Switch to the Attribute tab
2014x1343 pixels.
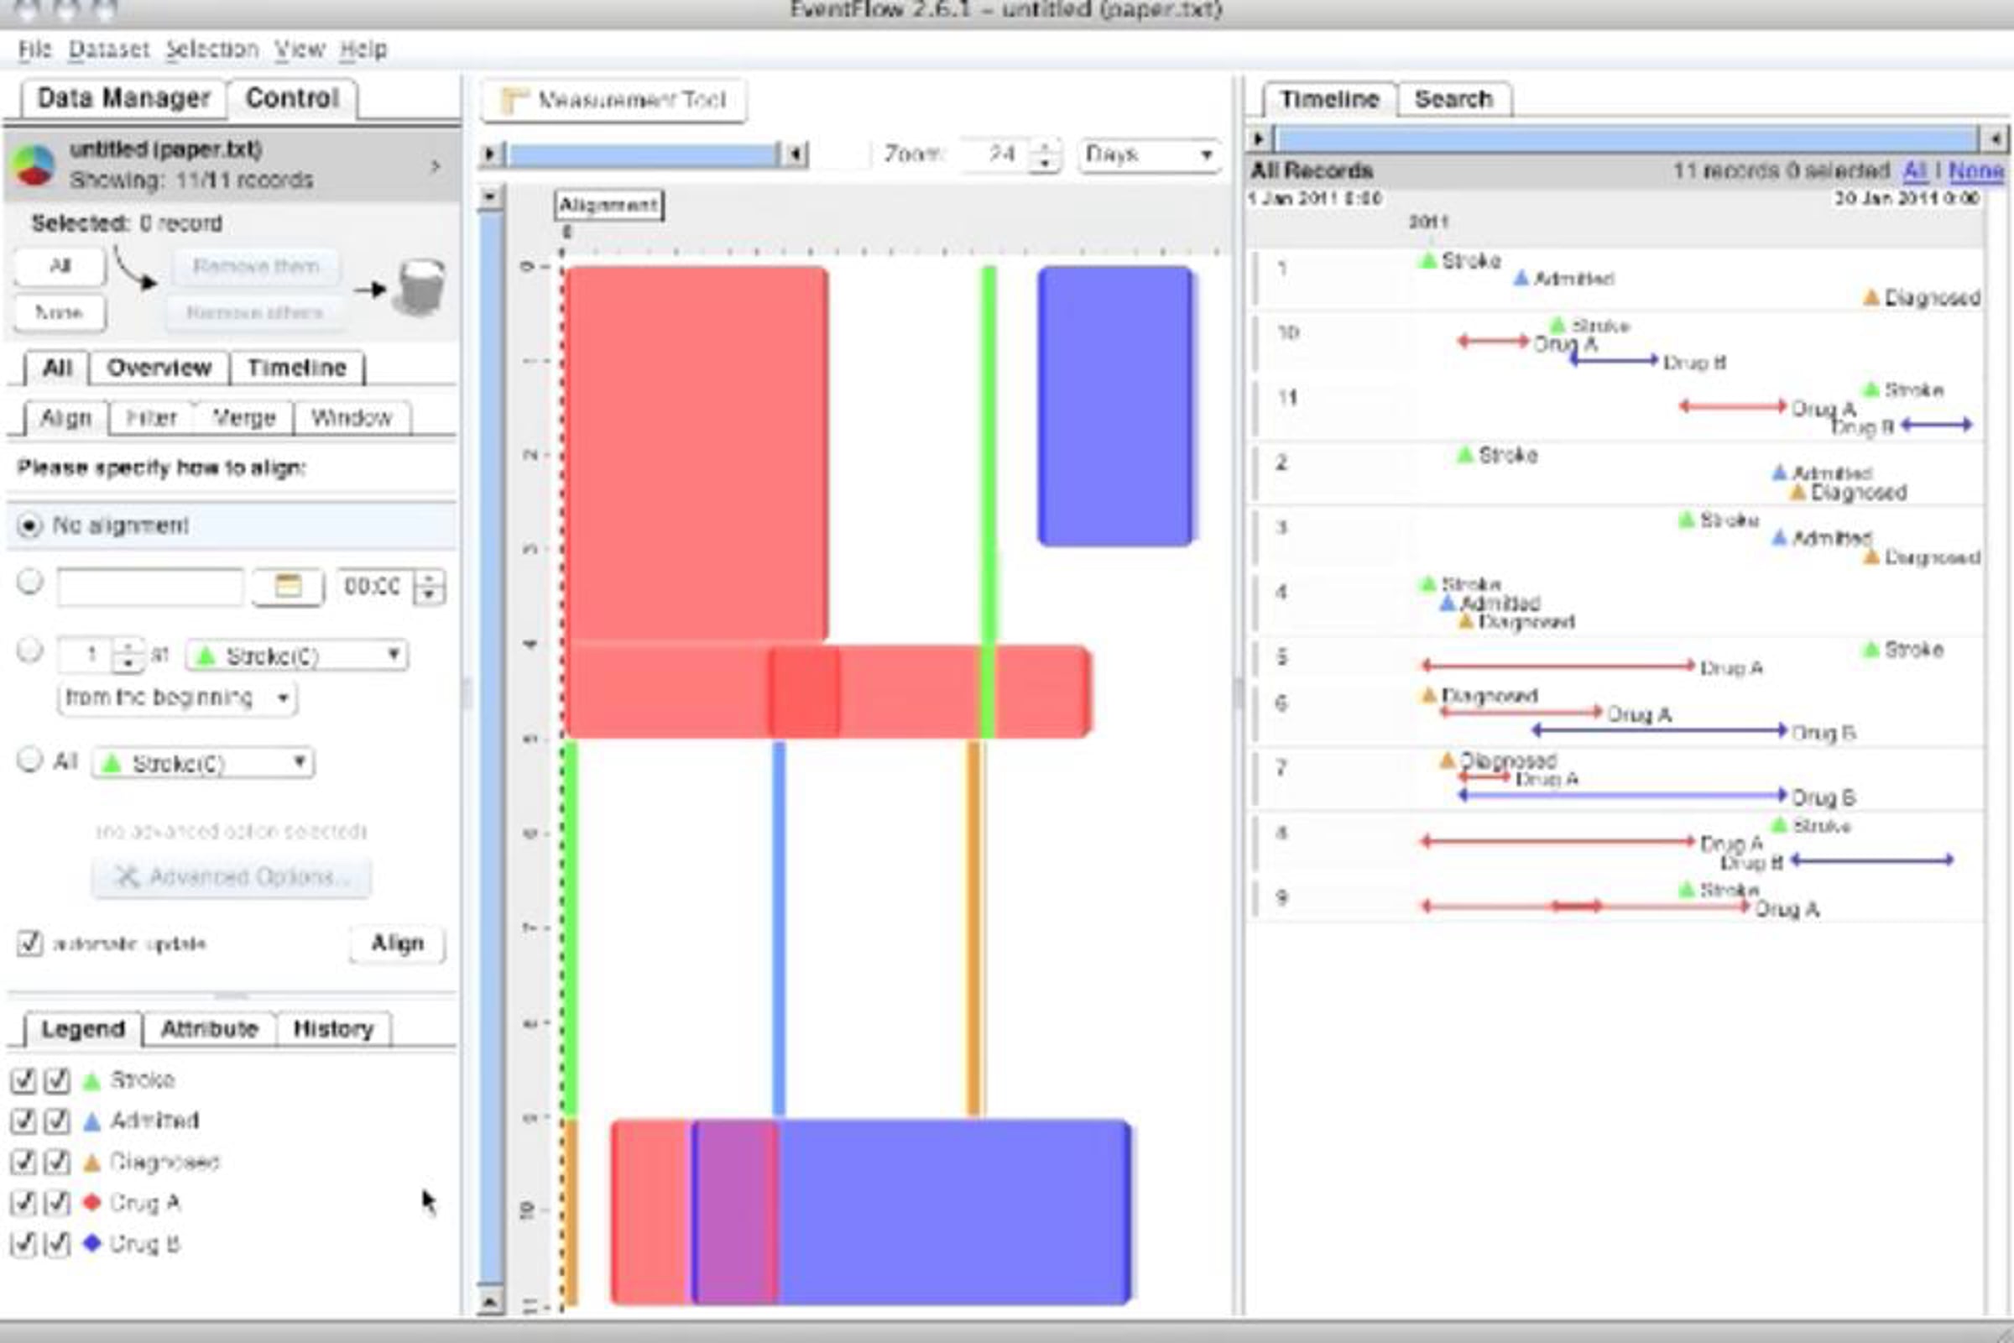tap(209, 1029)
